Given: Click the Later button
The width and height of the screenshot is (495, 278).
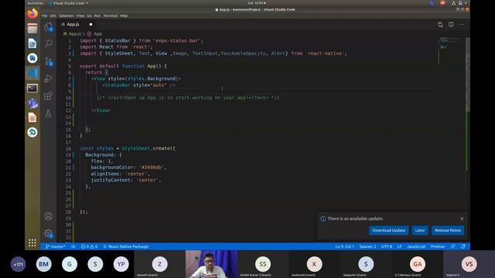Looking at the screenshot, I should pos(419,230).
